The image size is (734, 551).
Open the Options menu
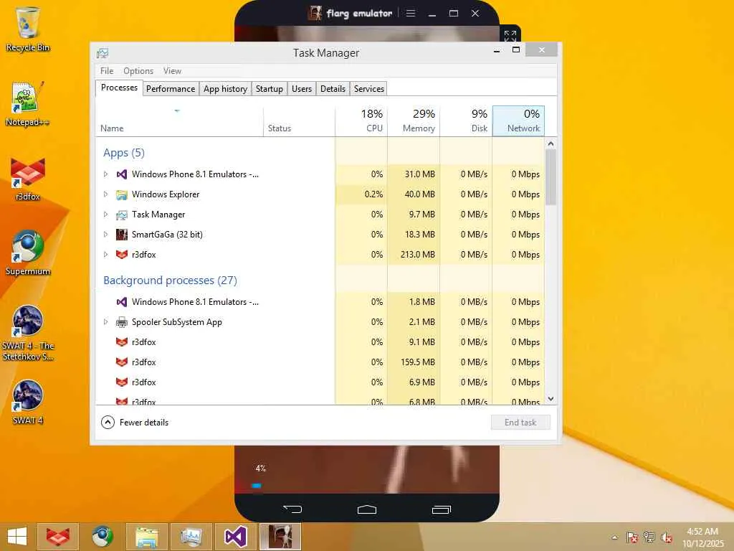(x=138, y=71)
